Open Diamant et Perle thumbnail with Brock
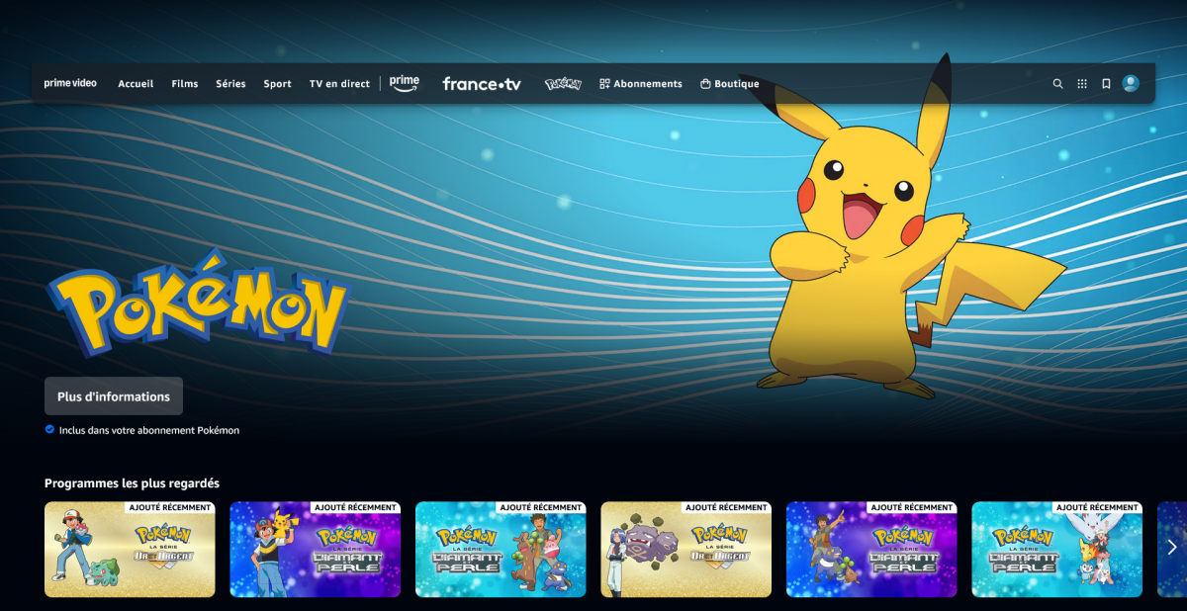Screen dimensions: 1187x611 click(501, 550)
